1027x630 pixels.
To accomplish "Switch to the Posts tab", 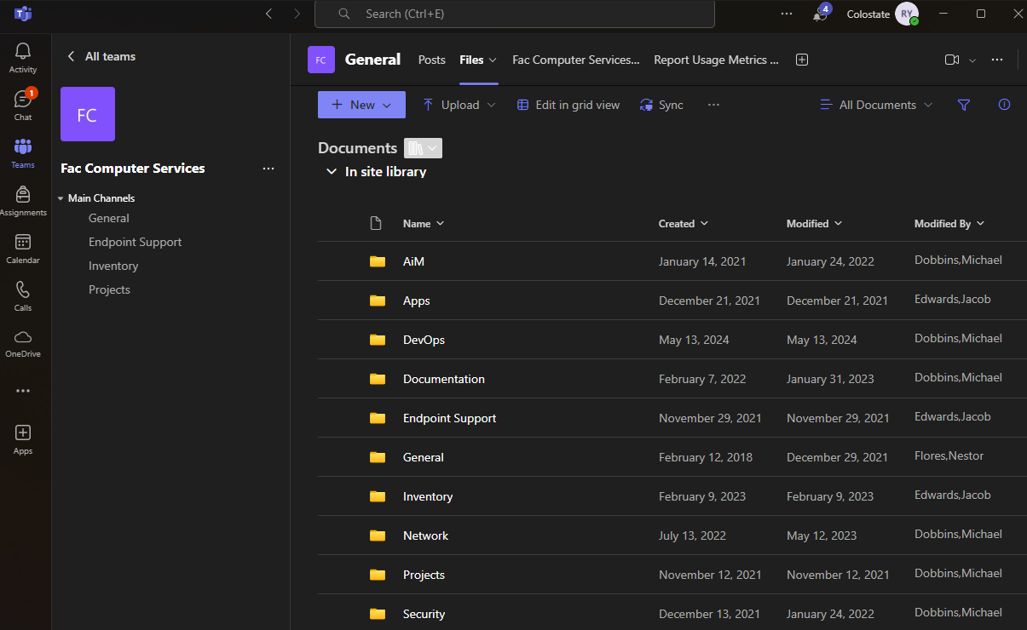I will (432, 60).
